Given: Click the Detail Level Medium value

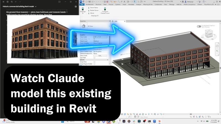Looking at the screenshot, I should 96,41.
